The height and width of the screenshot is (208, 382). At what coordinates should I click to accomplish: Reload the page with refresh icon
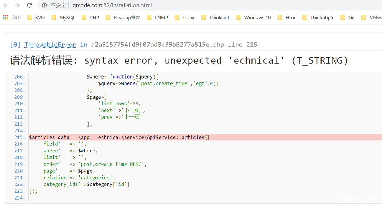(30, 5)
